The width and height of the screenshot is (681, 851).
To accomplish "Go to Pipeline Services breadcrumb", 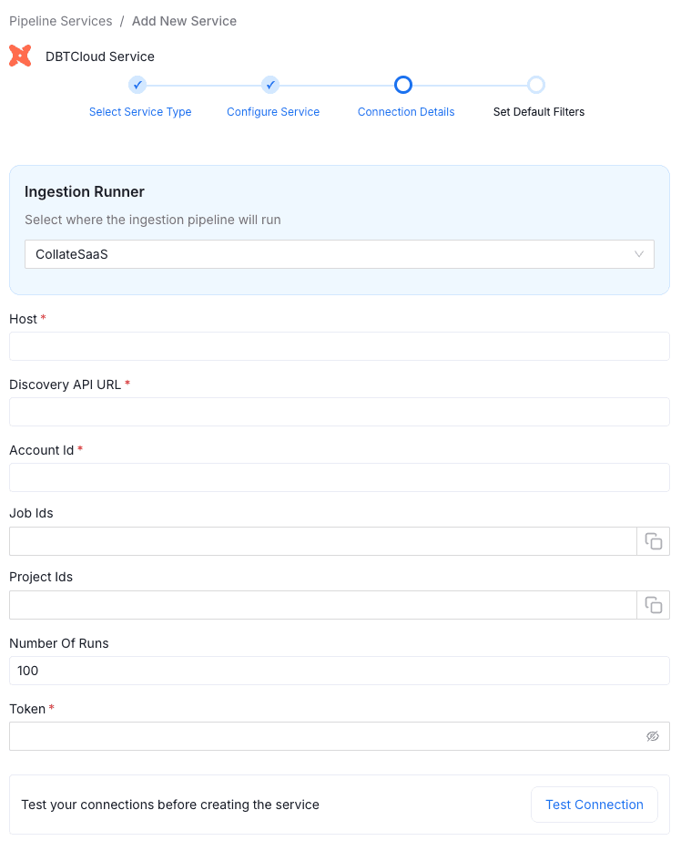I will point(61,21).
